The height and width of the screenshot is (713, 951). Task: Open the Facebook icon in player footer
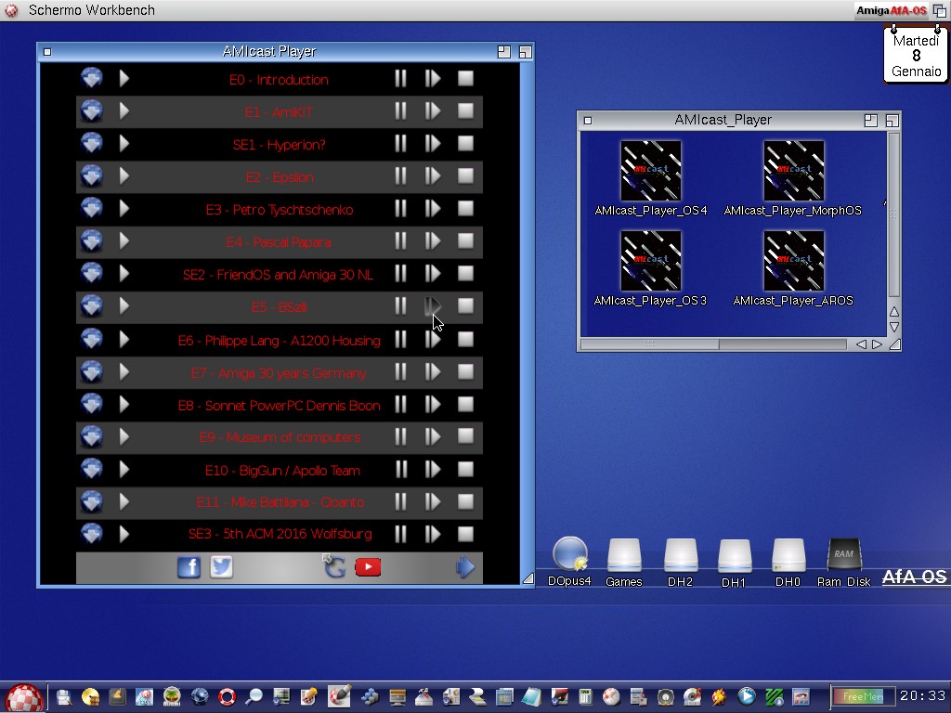189,567
